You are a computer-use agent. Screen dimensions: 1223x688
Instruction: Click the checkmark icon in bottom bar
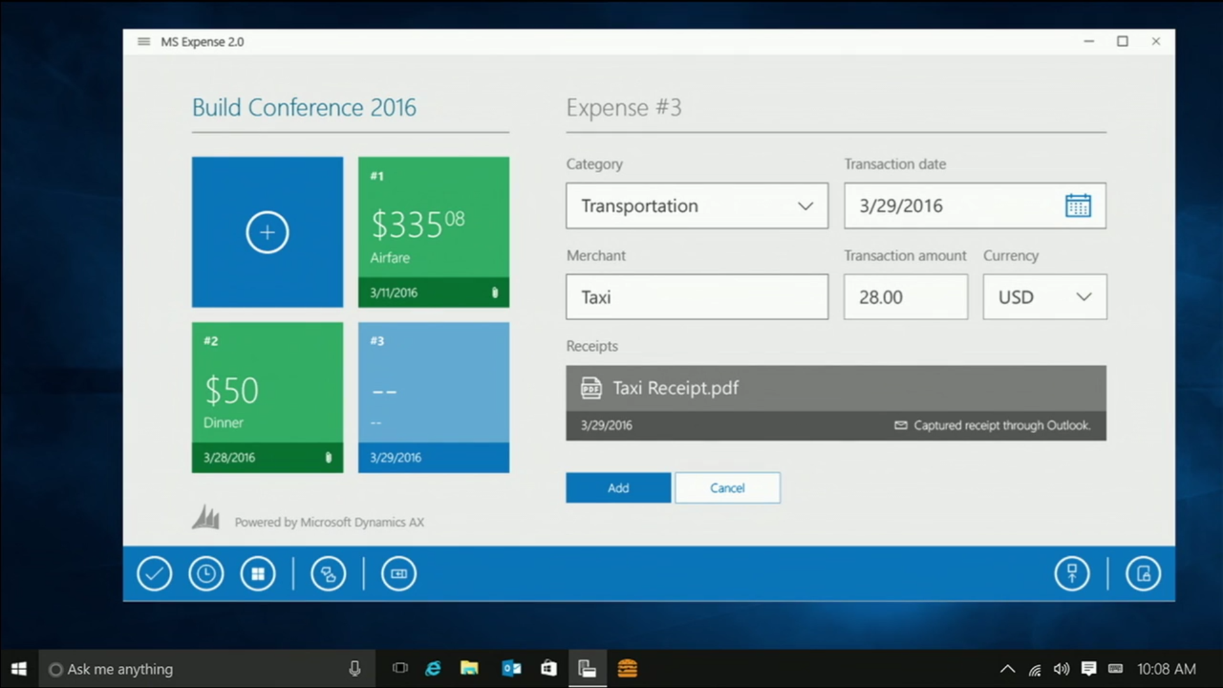[154, 574]
